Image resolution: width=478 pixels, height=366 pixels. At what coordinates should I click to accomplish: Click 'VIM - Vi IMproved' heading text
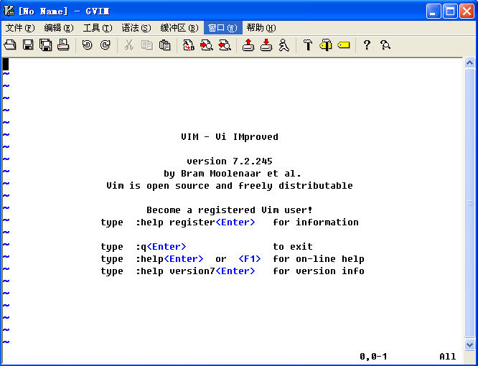pos(230,137)
